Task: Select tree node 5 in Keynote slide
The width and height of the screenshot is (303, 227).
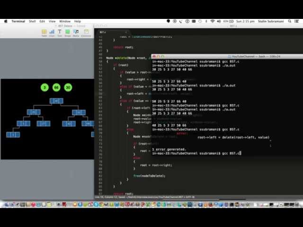Action: point(23,123)
